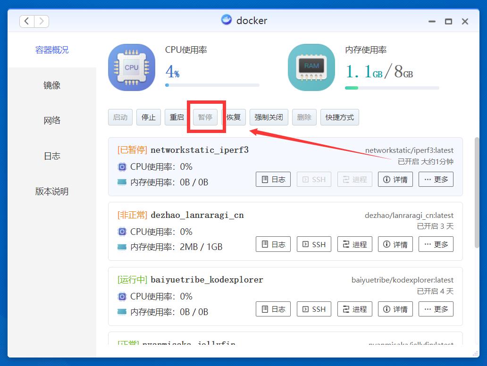Viewport: 487px width, 366px height.
Task: Click the 快捷方式 shortcut button
Action: pos(339,117)
